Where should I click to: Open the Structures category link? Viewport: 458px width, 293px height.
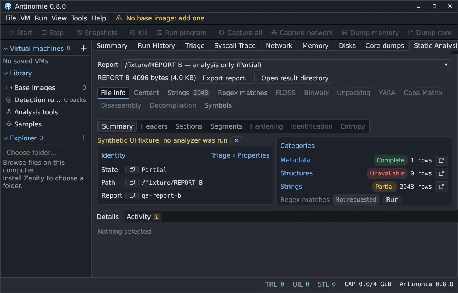296,173
